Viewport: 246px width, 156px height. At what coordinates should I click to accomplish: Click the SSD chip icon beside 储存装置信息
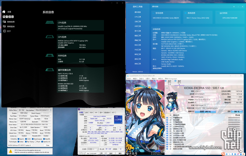(x=50, y=70)
